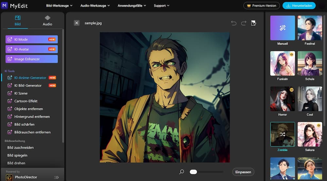
Task: Open the Audio-Werkzeuge dropdown
Action: [95, 6]
